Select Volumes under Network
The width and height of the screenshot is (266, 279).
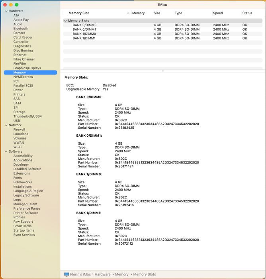pos(20,138)
